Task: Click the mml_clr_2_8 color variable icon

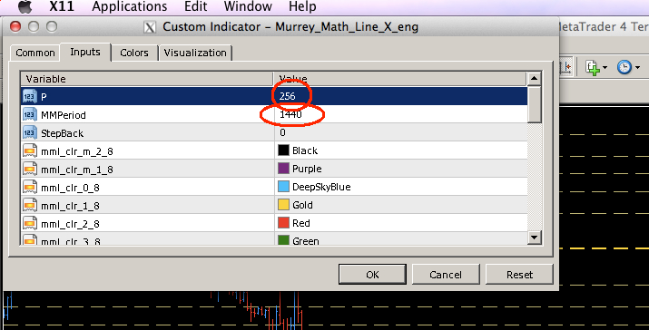Action: (x=30, y=224)
